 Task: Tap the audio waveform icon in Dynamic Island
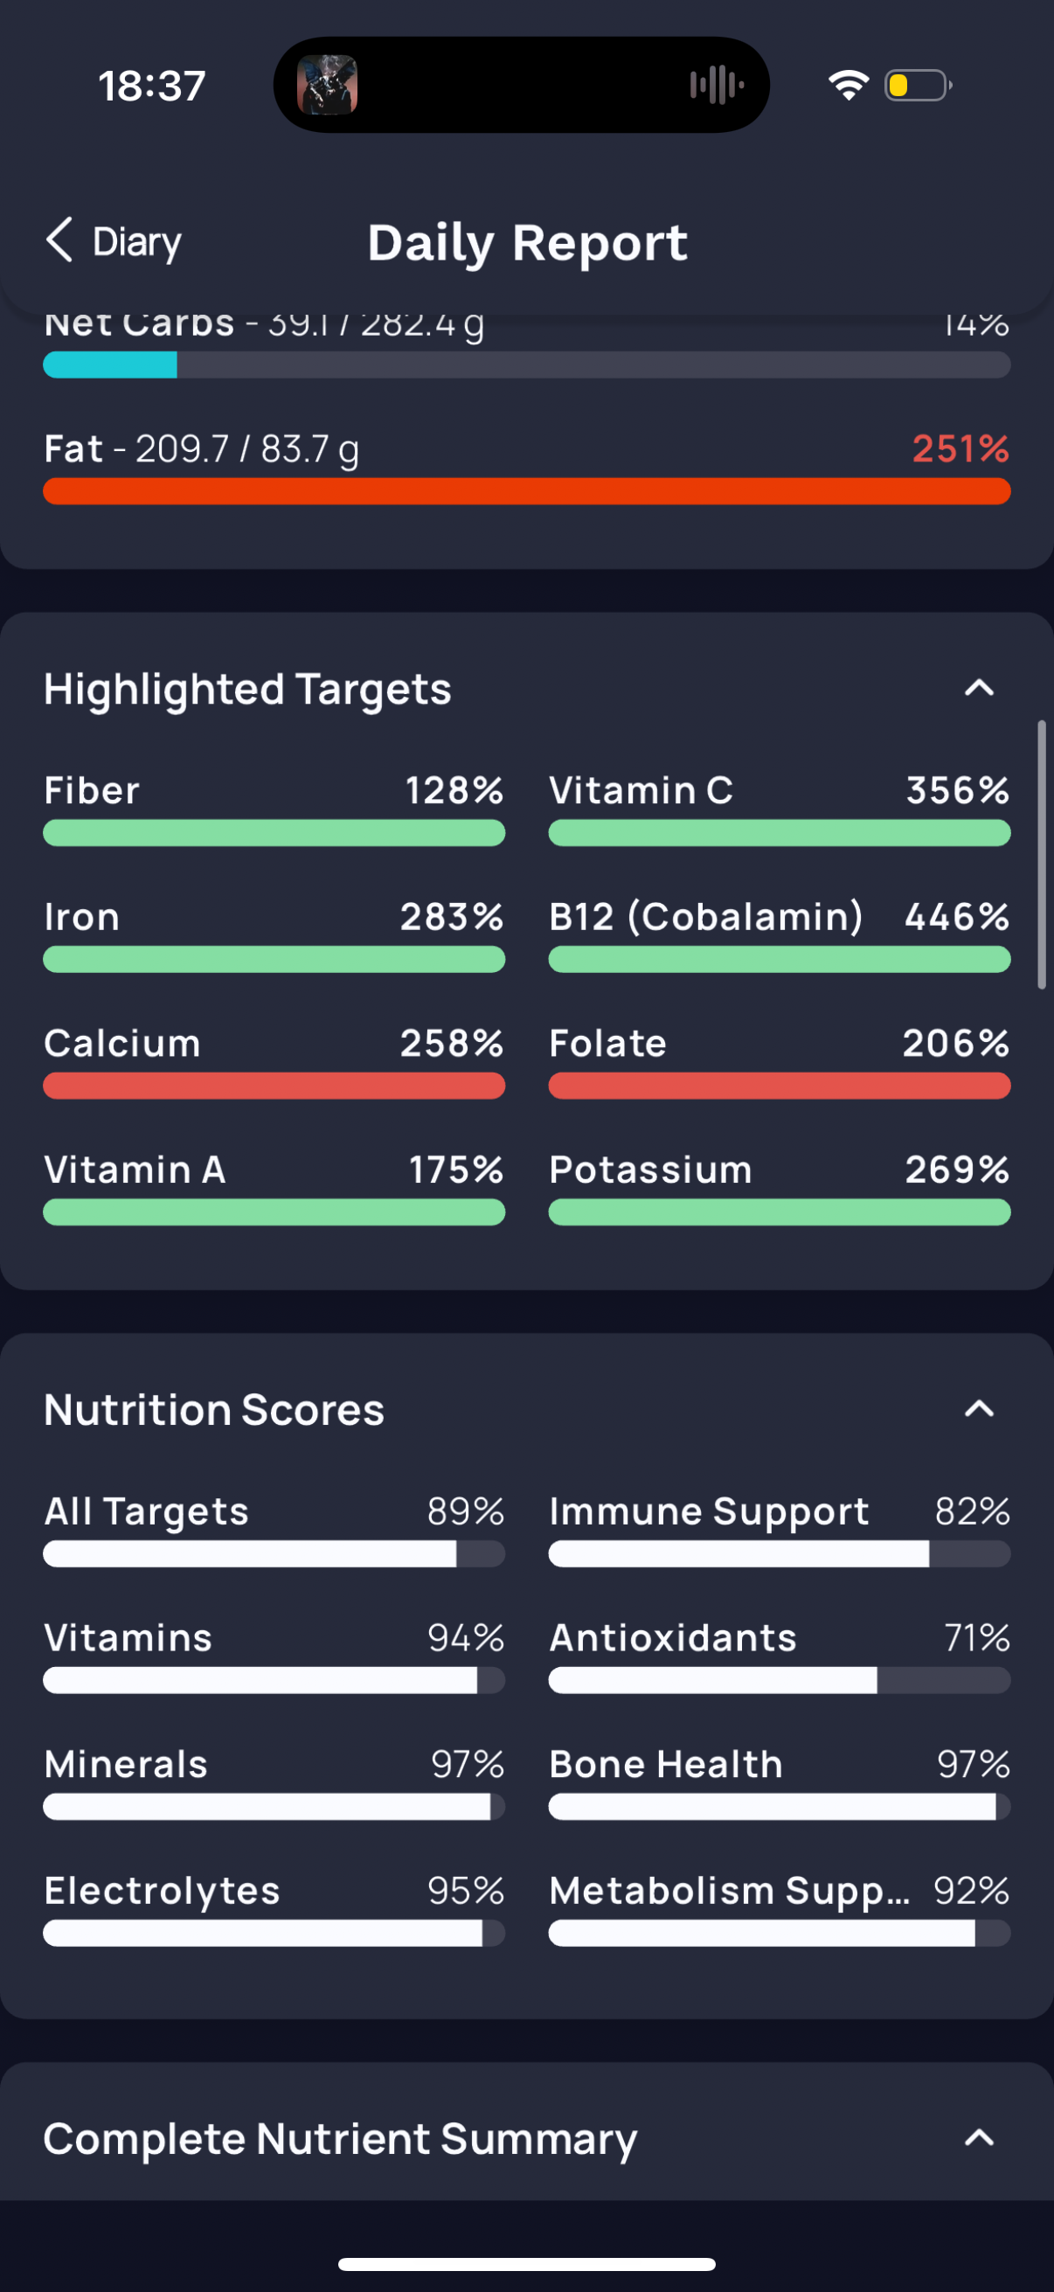pyautogui.click(x=716, y=86)
